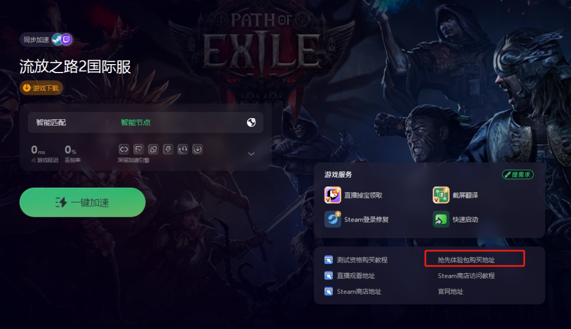571x329 pixels.
Task: Open 测试资格购买教程 tutorial link
Action: pos(362,260)
